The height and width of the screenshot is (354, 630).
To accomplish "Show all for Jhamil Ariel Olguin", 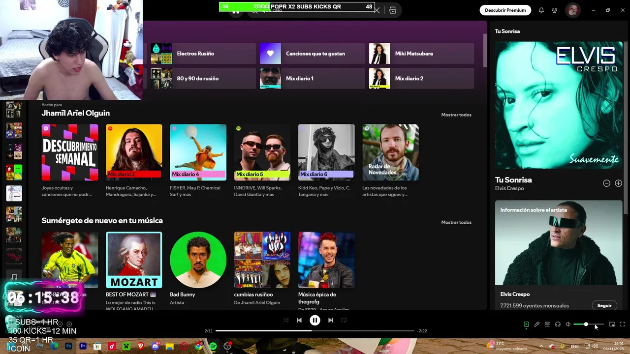I will point(456,115).
